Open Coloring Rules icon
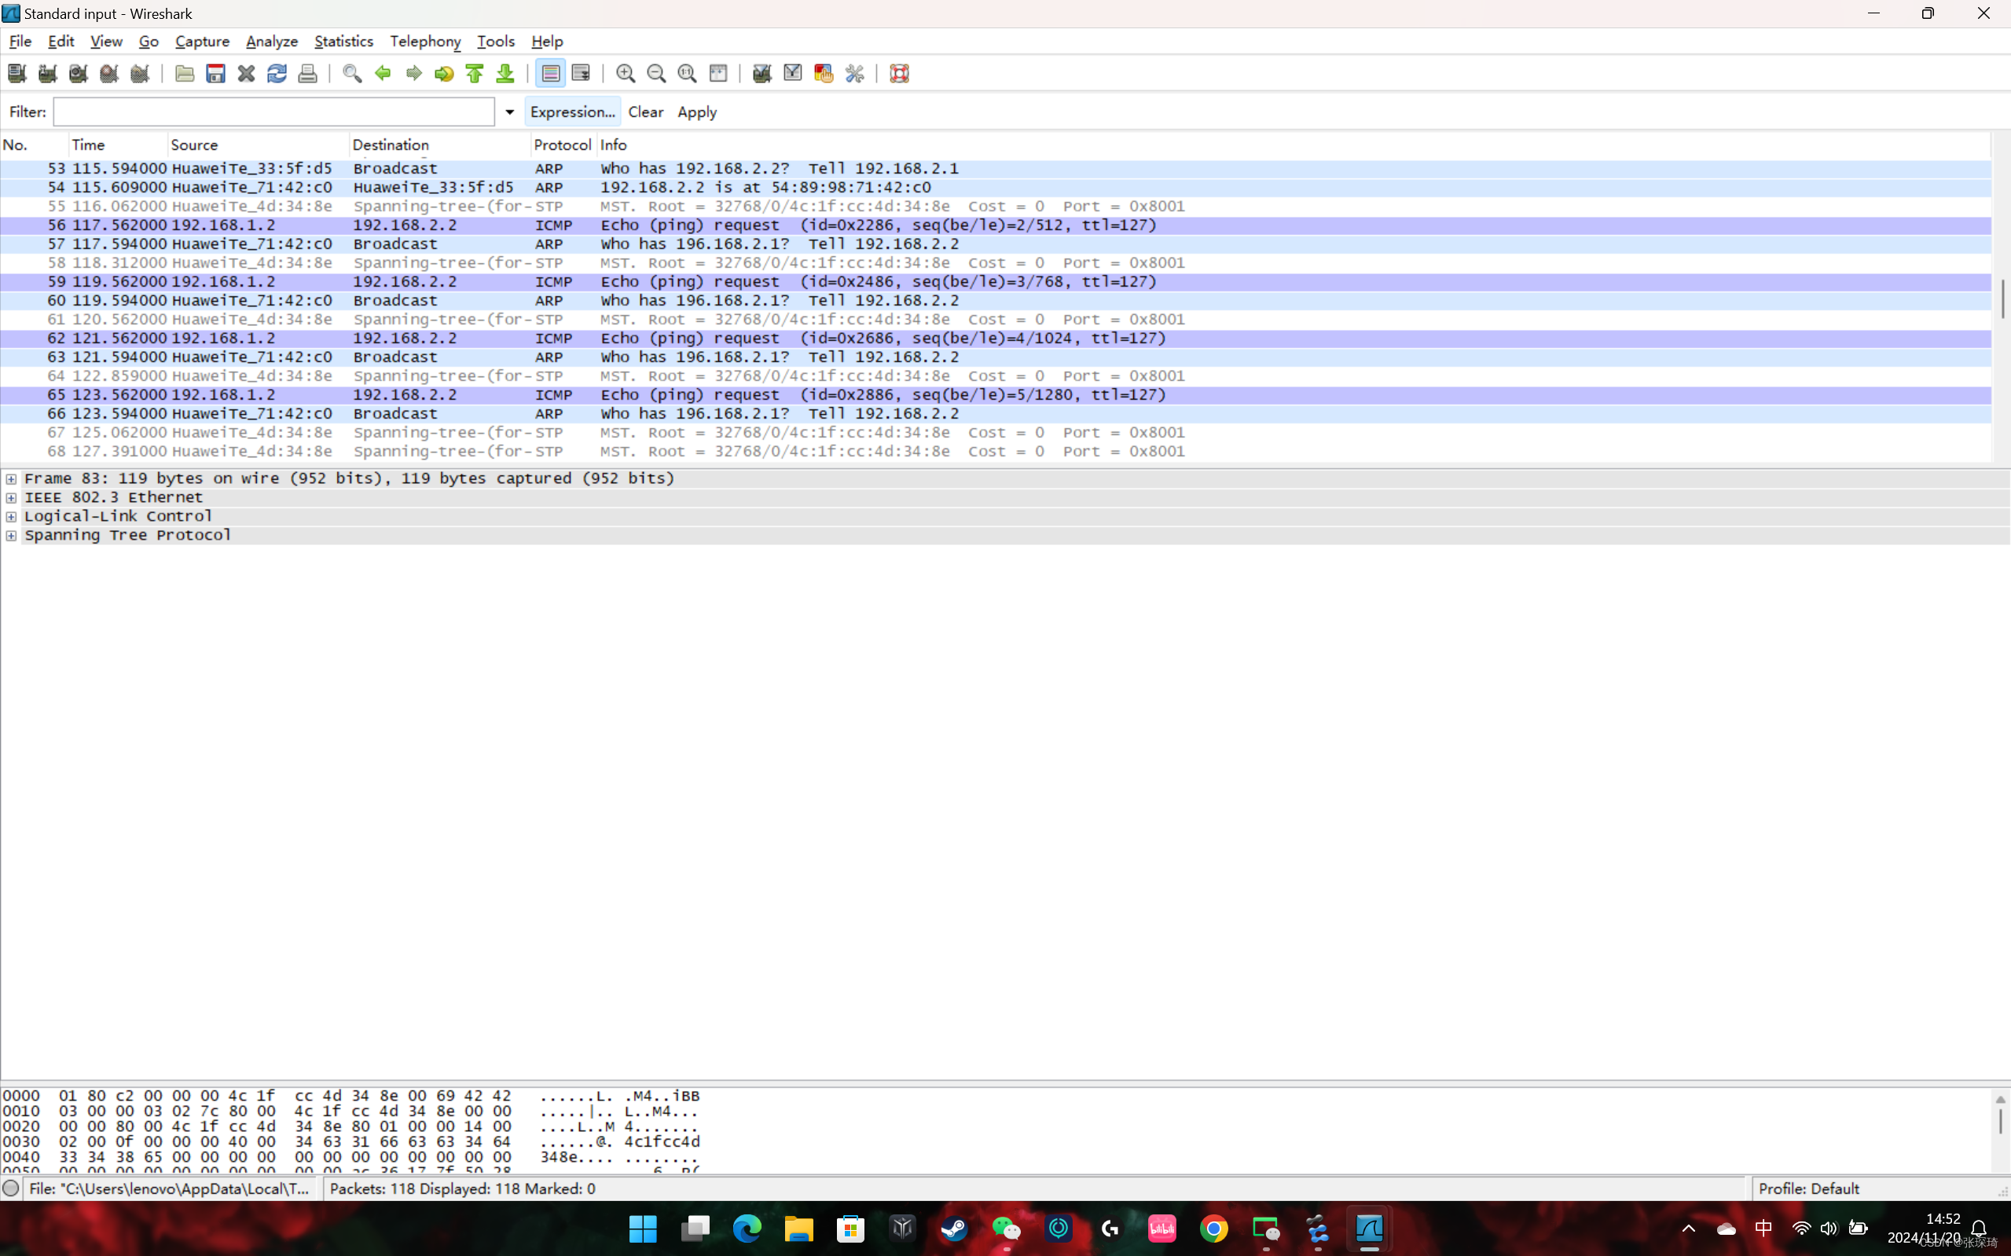The height and width of the screenshot is (1256, 2011). click(824, 73)
